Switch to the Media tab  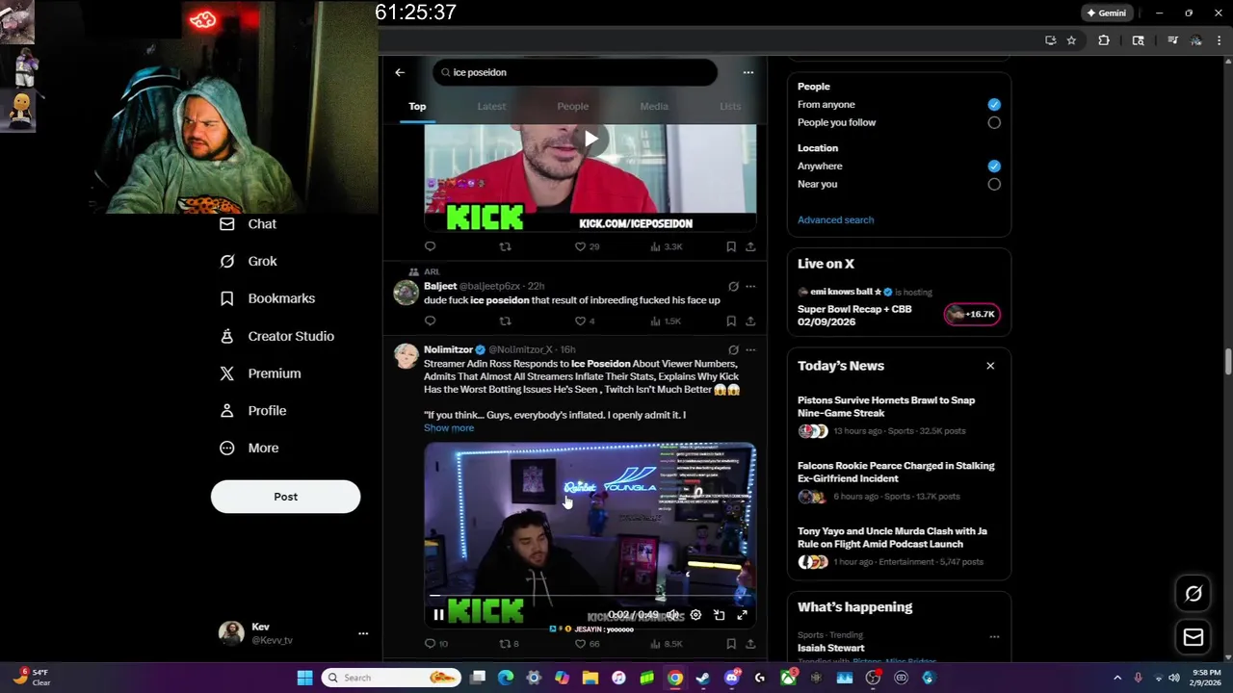(x=654, y=106)
